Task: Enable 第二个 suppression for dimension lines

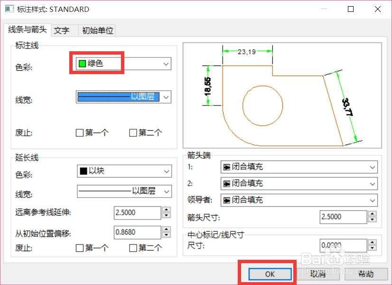Action: tap(133, 133)
